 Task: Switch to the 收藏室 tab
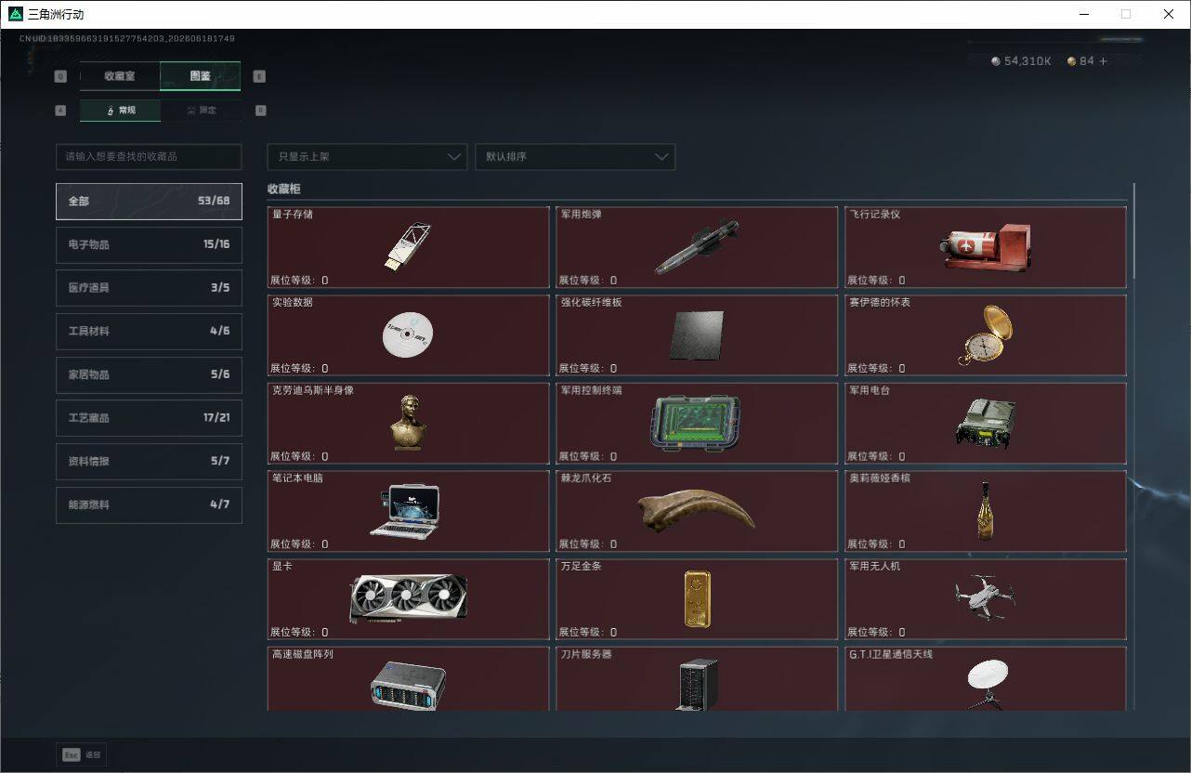coord(120,76)
